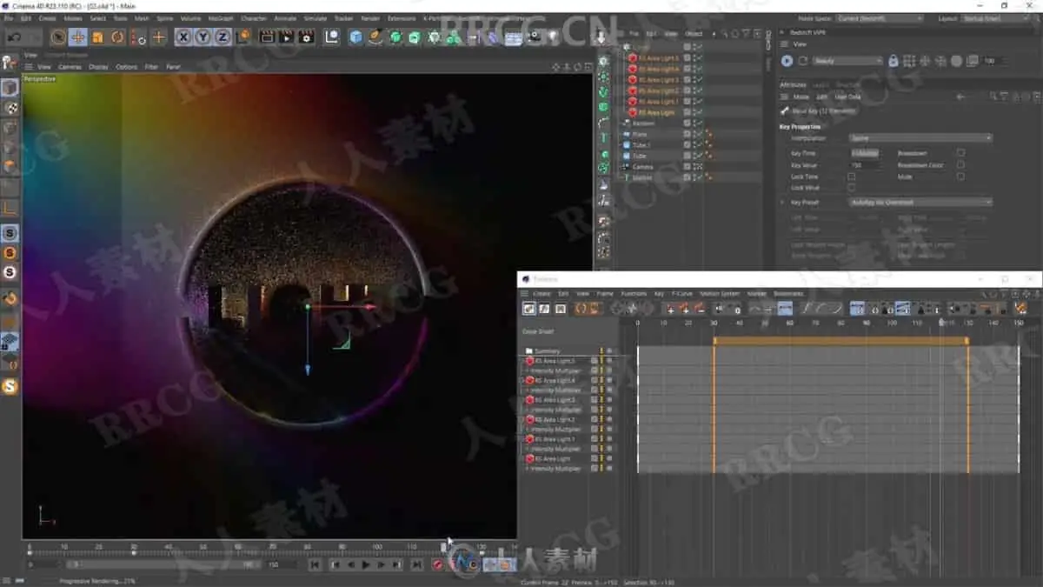Enable the Breakdown checkbox
Screen dimensions: 1043x587
click(960, 153)
